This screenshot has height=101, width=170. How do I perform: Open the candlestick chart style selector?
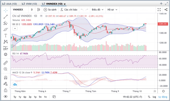38,10
